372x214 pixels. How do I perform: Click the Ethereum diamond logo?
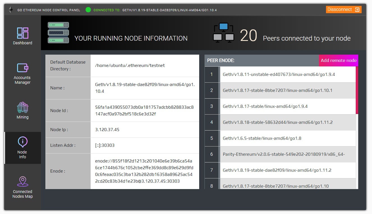point(10,9)
